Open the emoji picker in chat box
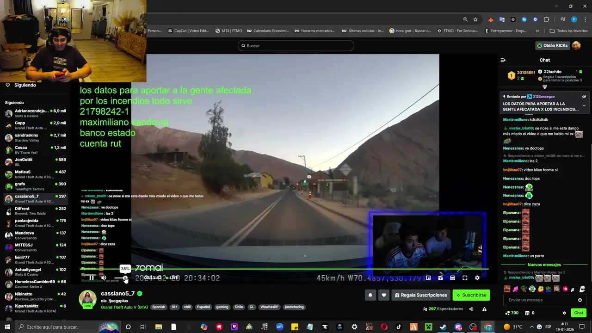 (580, 300)
